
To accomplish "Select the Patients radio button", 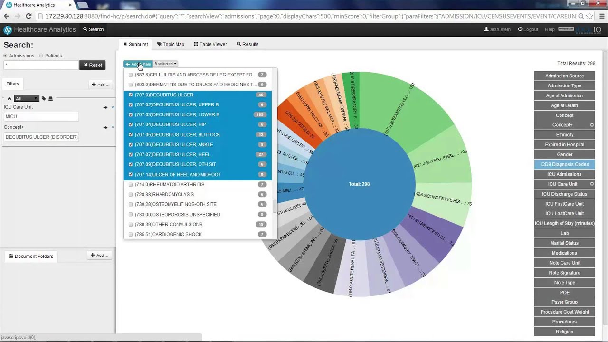I will (41, 56).
